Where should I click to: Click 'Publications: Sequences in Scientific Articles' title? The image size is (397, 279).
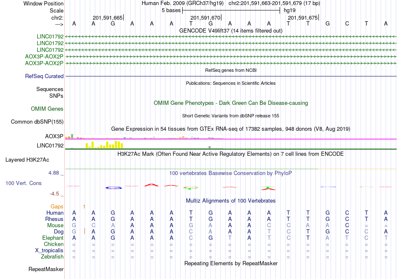tap(231, 83)
